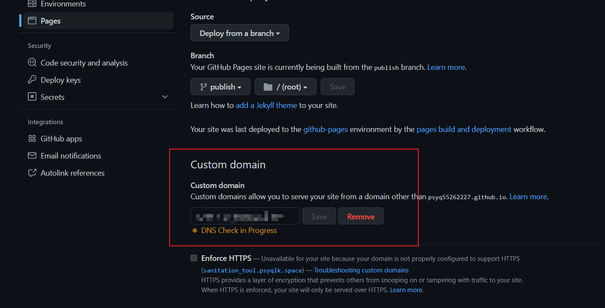Click the Autolink references icon

(32, 173)
